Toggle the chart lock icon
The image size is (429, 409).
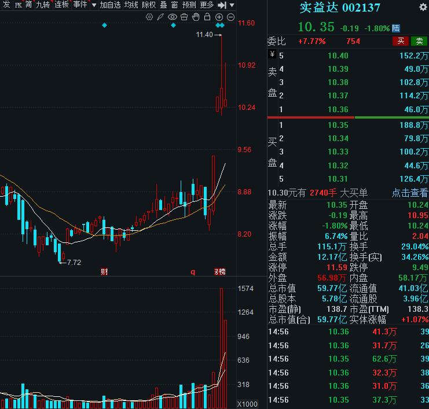pyautogui.click(x=207, y=17)
